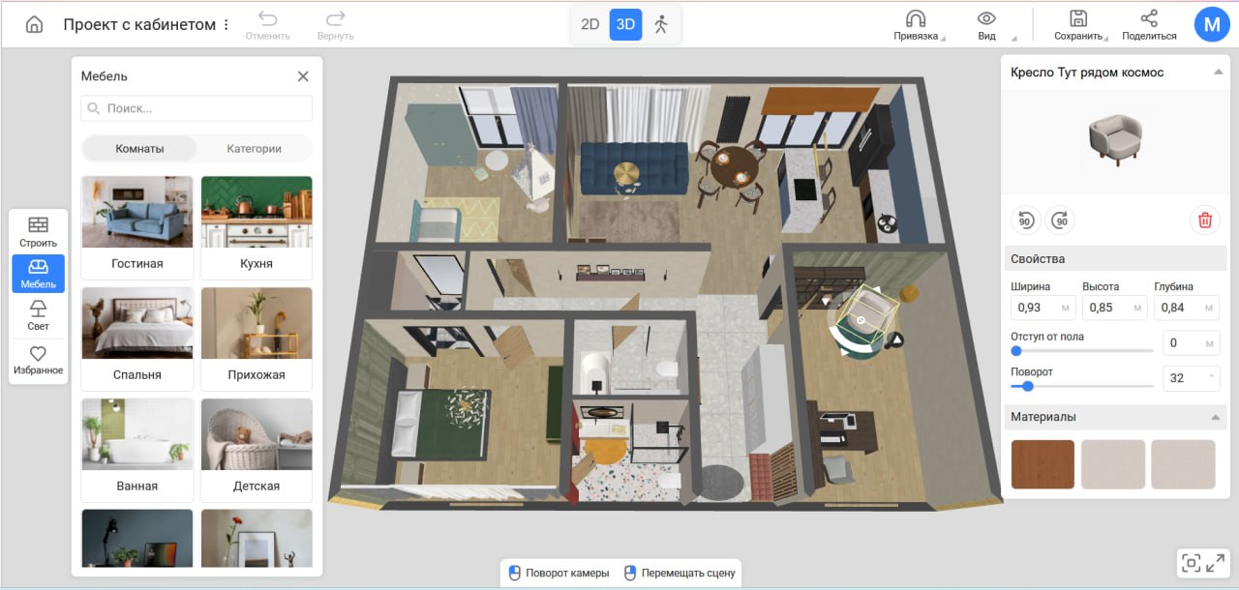Screen dimensions: 1239x590
Task: Go to the home page icon
Action: pyautogui.click(x=34, y=24)
